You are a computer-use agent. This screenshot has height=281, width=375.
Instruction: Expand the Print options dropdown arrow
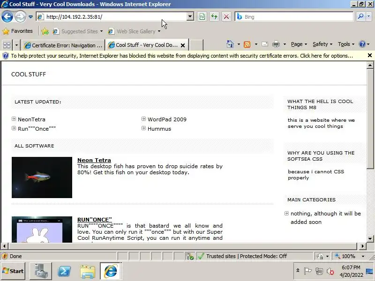(285, 44)
